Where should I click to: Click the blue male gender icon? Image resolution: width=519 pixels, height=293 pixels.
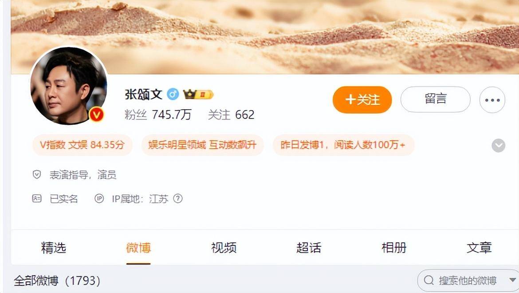tap(173, 95)
